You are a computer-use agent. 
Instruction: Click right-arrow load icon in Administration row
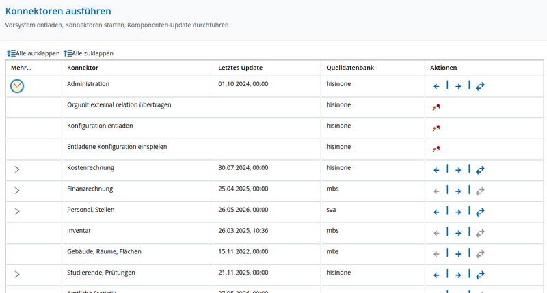click(458, 87)
